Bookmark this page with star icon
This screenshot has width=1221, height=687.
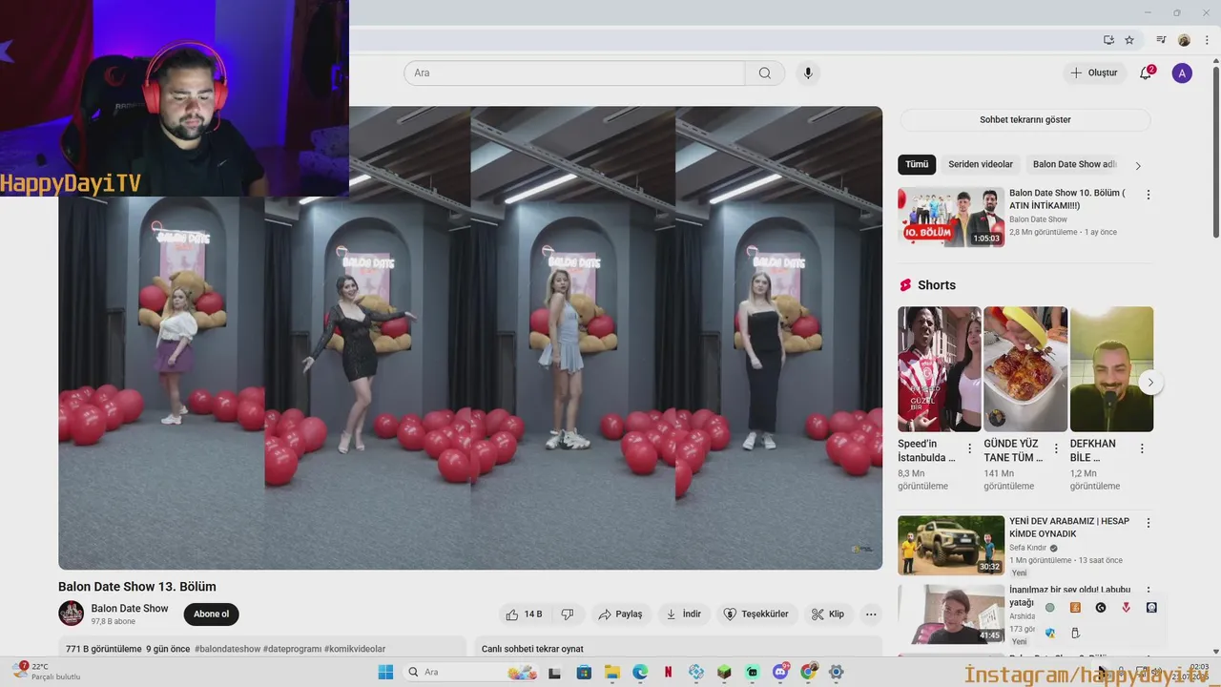pyautogui.click(x=1129, y=40)
